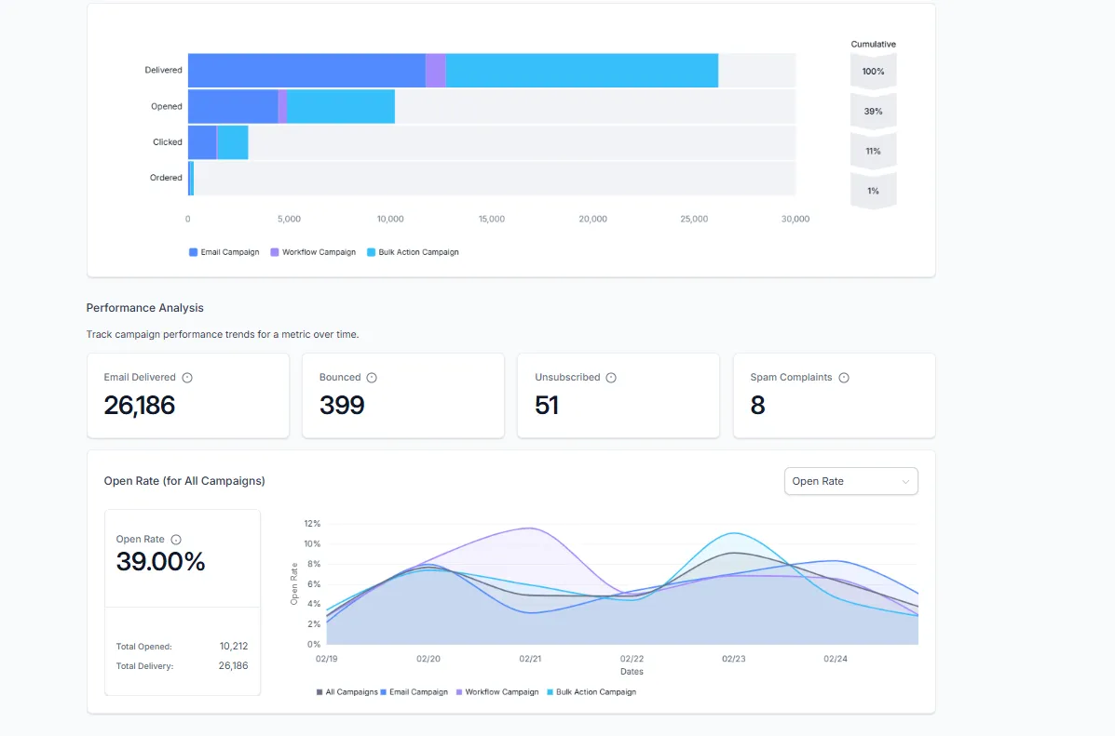Click info icon beside Spam Complaints

pos(843,378)
